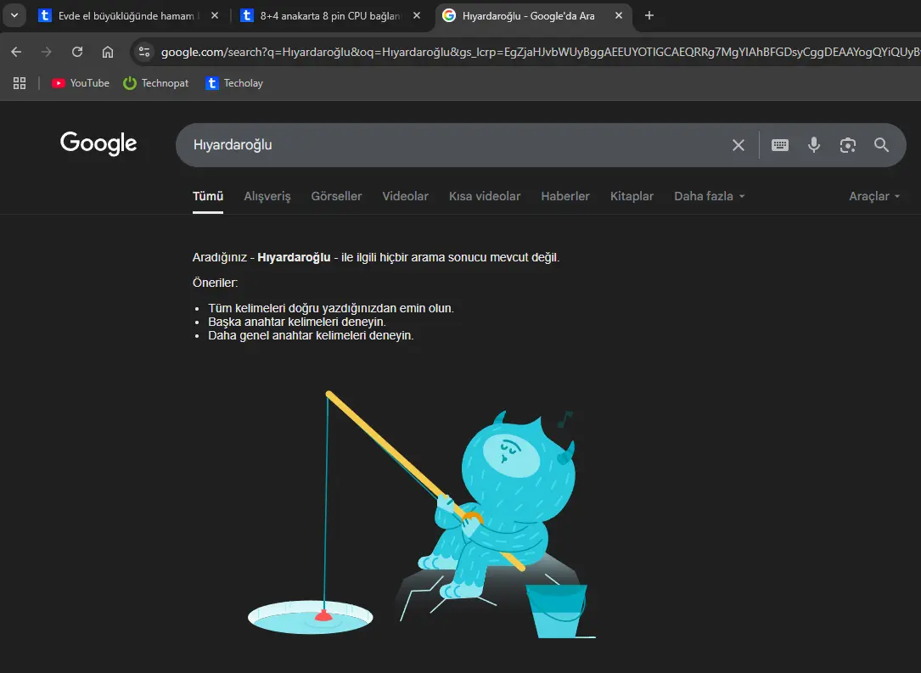The height and width of the screenshot is (673, 921).
Task: Close the '8+4 anakarta 8 pin CPU' tab
Action: pos(417,16)
